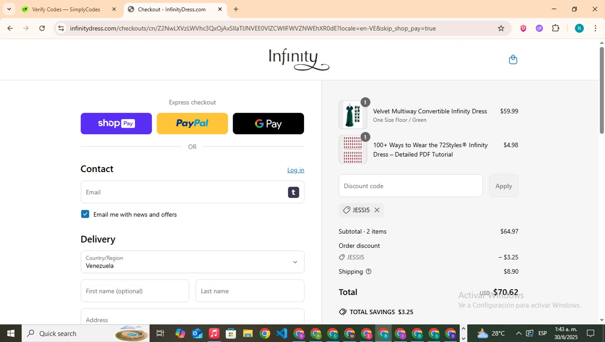Close the Checkout InfinityDress tab
Image resolution: width=605 pixels, height=342 pixels.
(x=220, y=9)
